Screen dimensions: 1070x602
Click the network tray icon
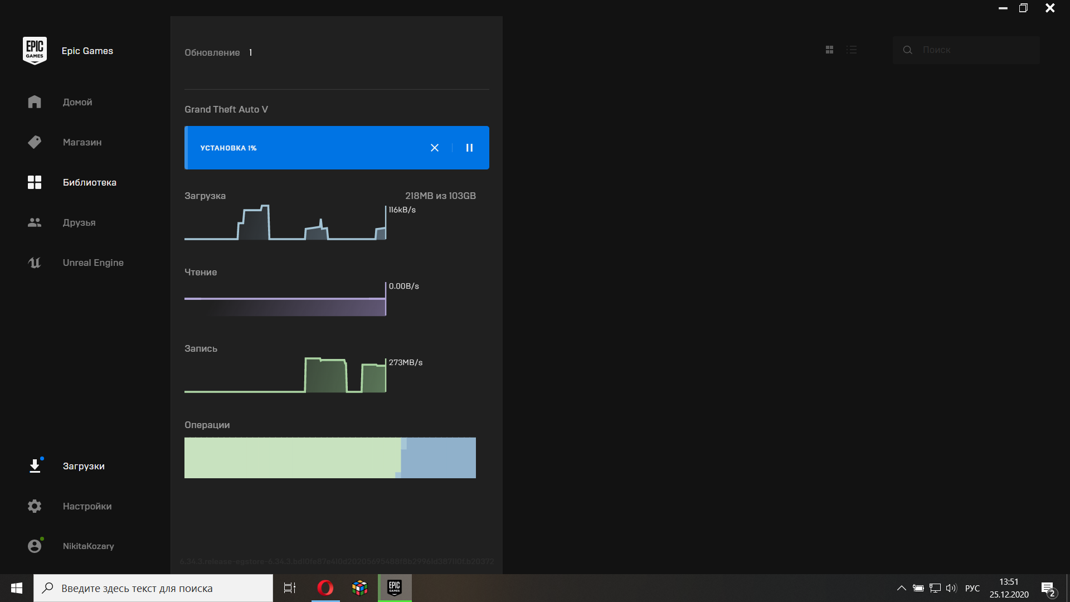pos(935,588)
